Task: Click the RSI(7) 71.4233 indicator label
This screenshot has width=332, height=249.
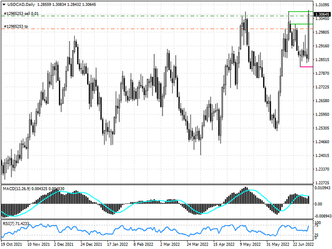Action: coord(16,224)
